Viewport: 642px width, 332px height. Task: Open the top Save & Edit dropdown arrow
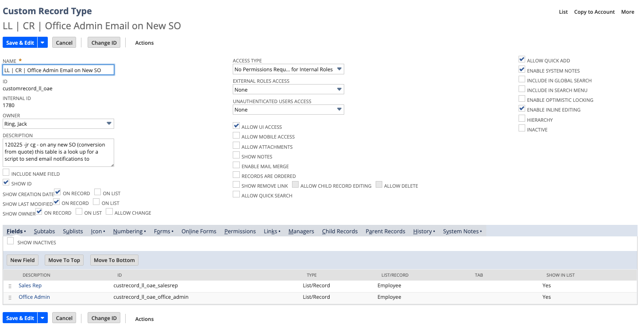(42, 42)
